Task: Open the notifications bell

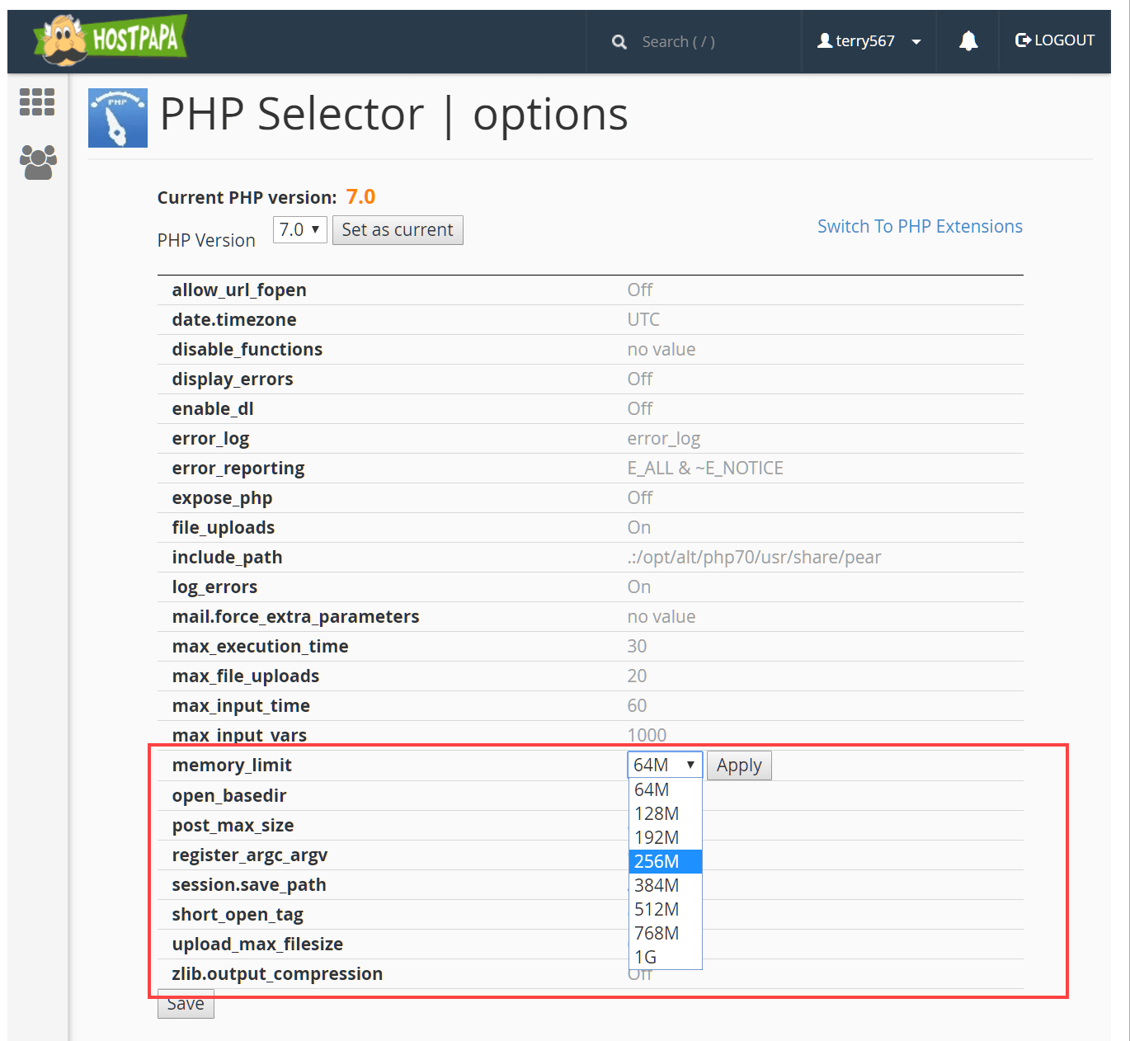Action: point(968,40)
